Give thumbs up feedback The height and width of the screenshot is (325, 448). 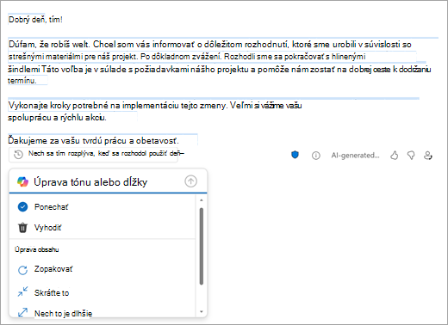coord(395,156)
